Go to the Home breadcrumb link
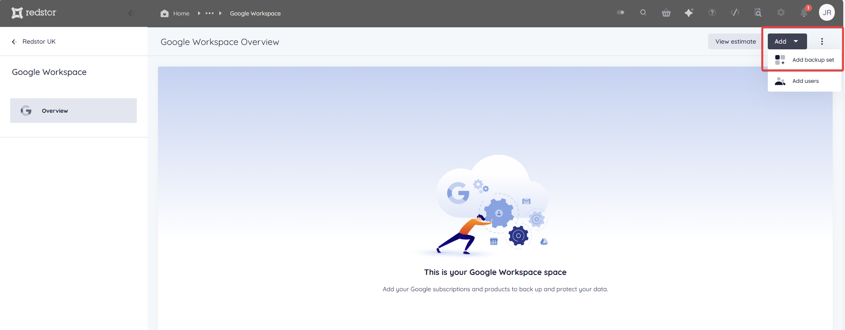 pos(181,14)
